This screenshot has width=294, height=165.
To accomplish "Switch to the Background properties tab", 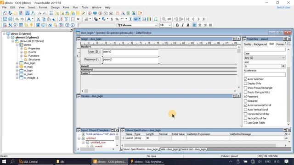I will coord(260,44).
